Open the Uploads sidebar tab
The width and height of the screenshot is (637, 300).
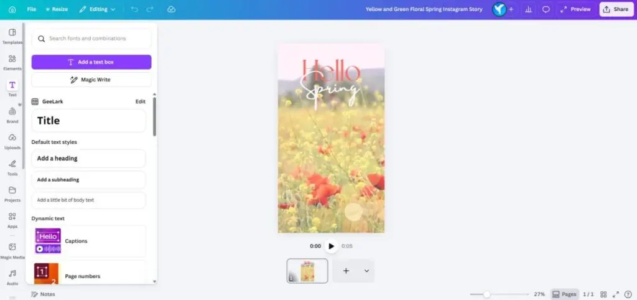tap(12, 141)
